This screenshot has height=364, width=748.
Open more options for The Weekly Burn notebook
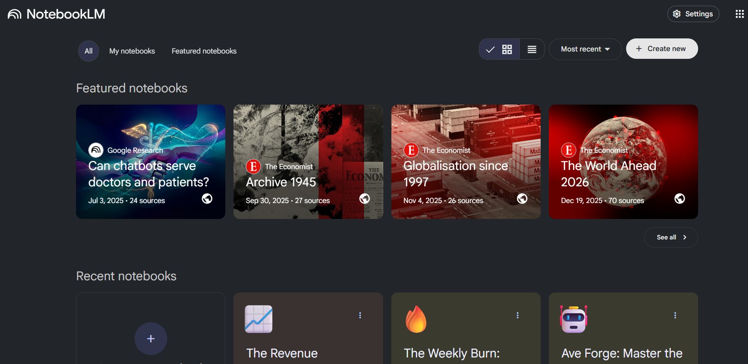[x=517, y=315]
